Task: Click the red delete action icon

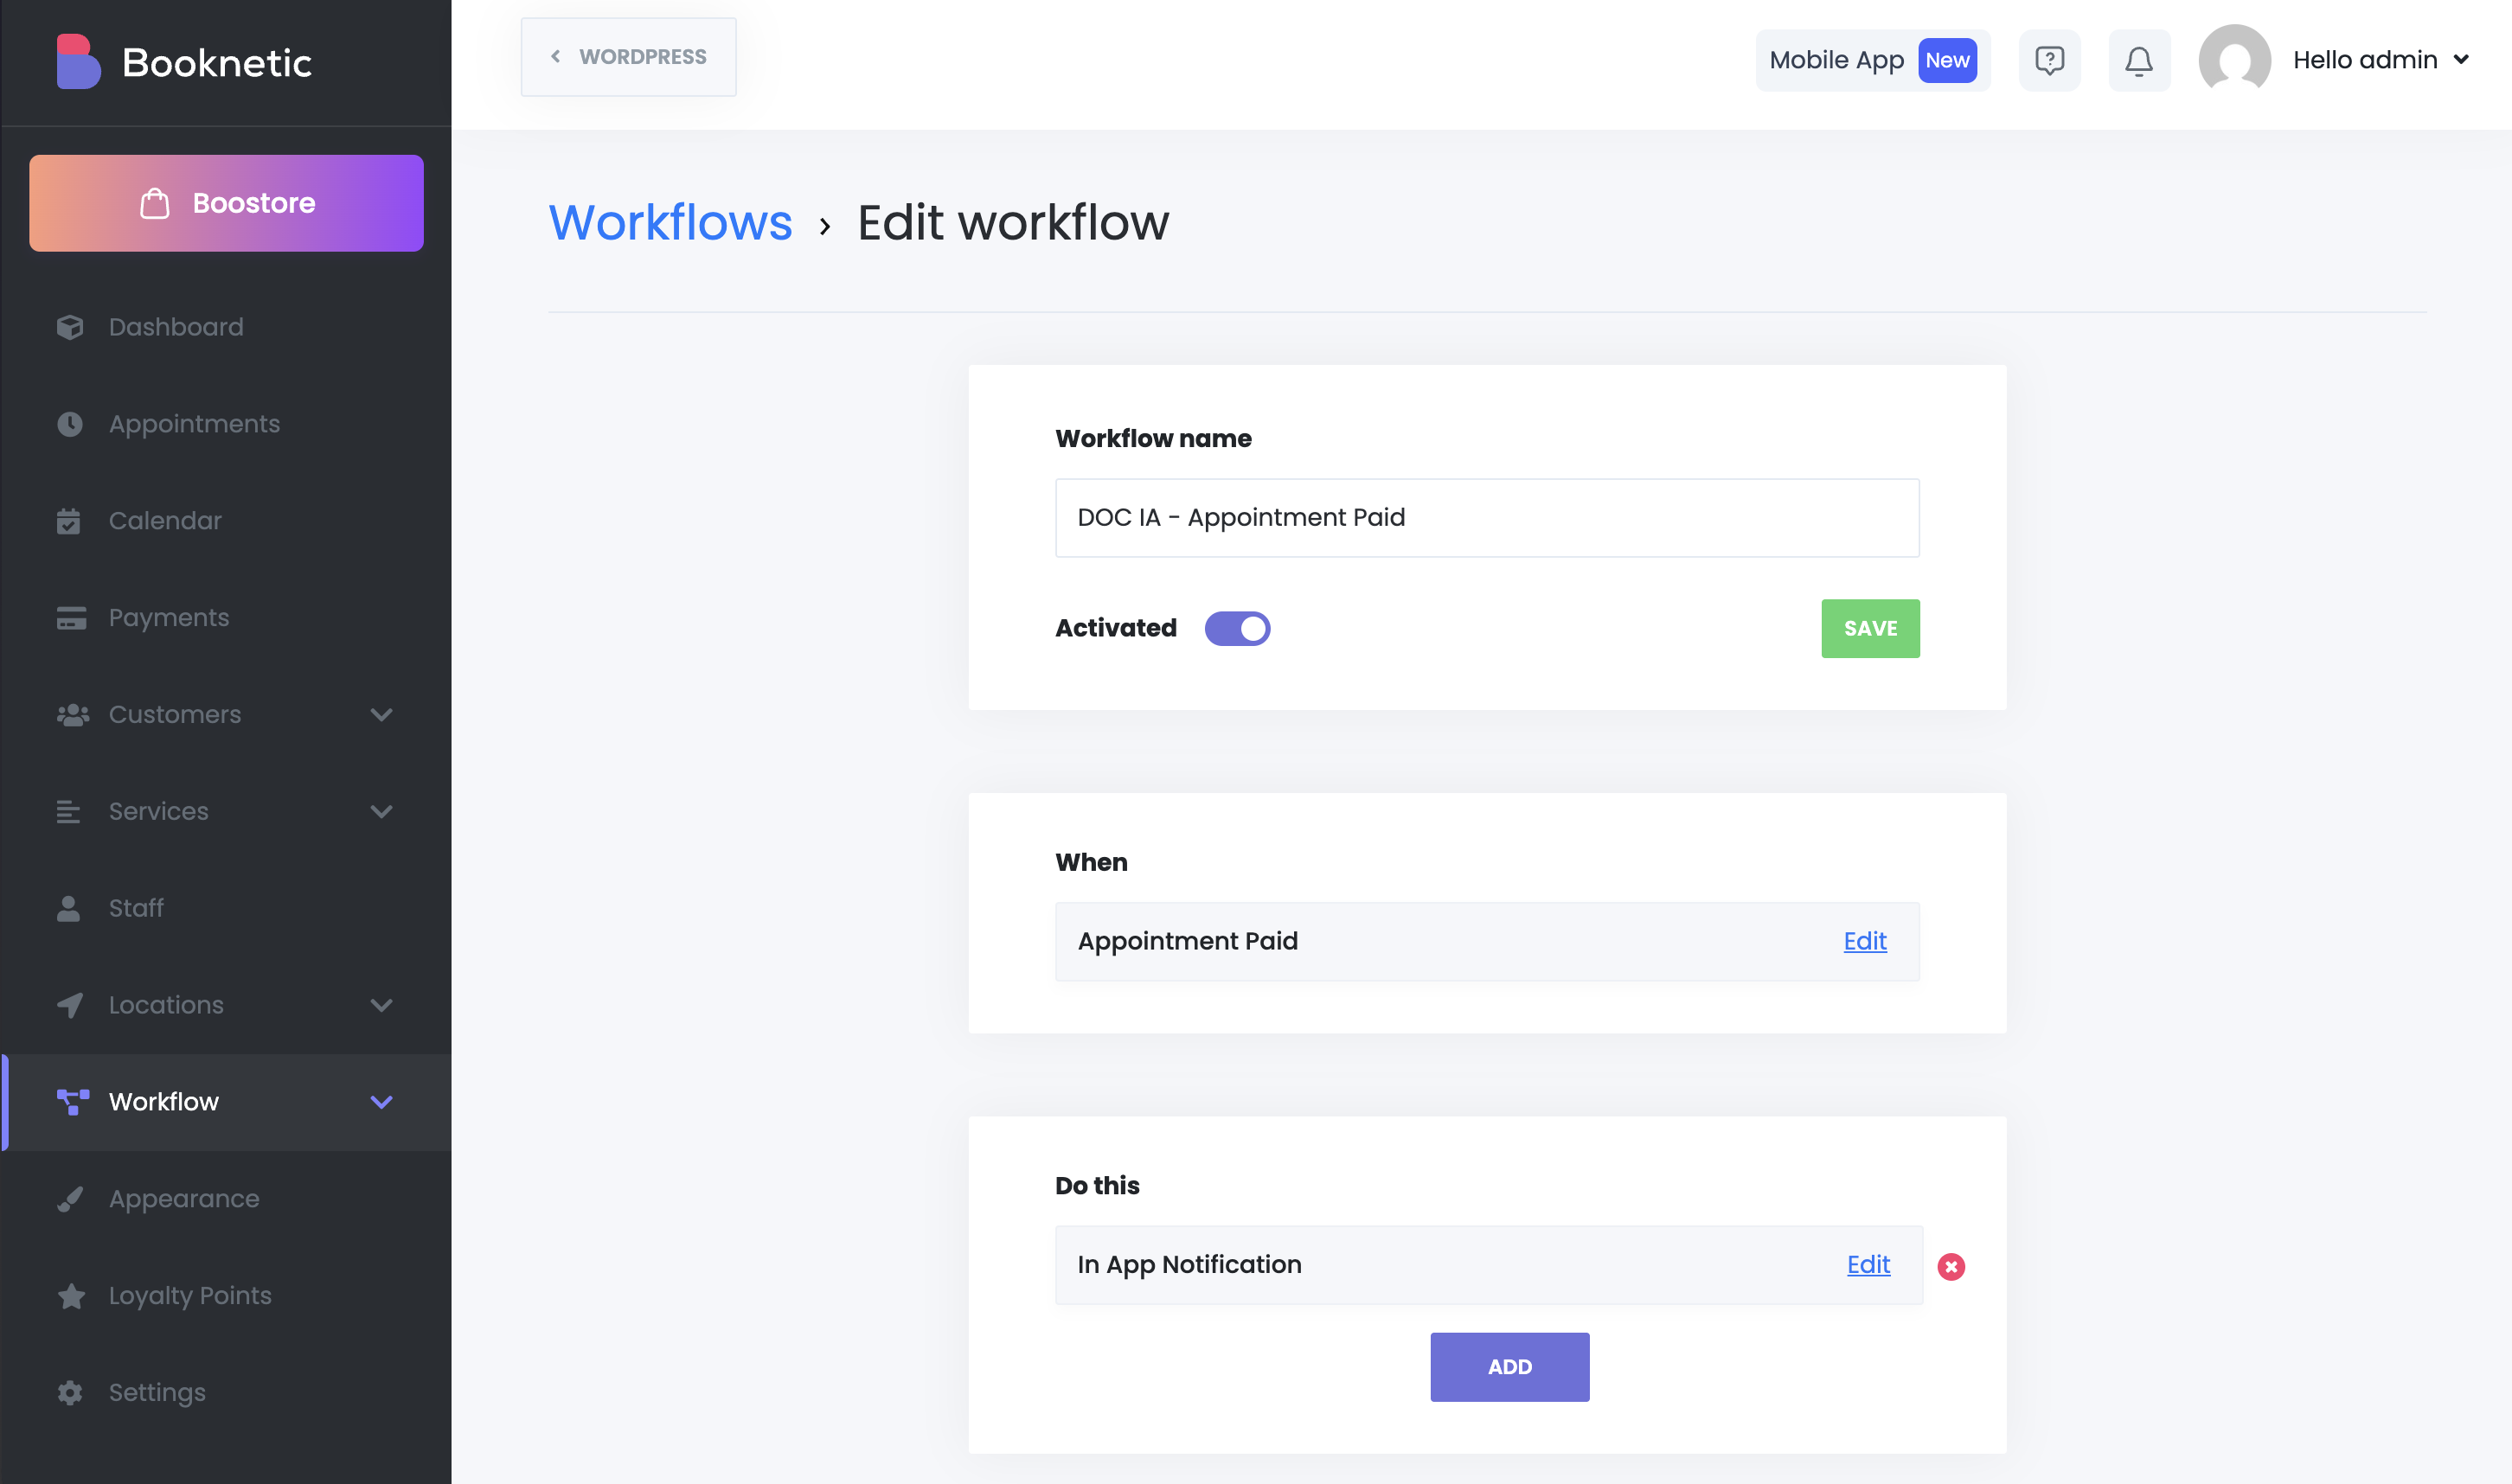Action: pos(1950,1266)
